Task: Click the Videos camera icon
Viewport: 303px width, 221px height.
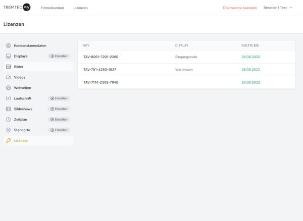Action: click(x=8, y=77)
